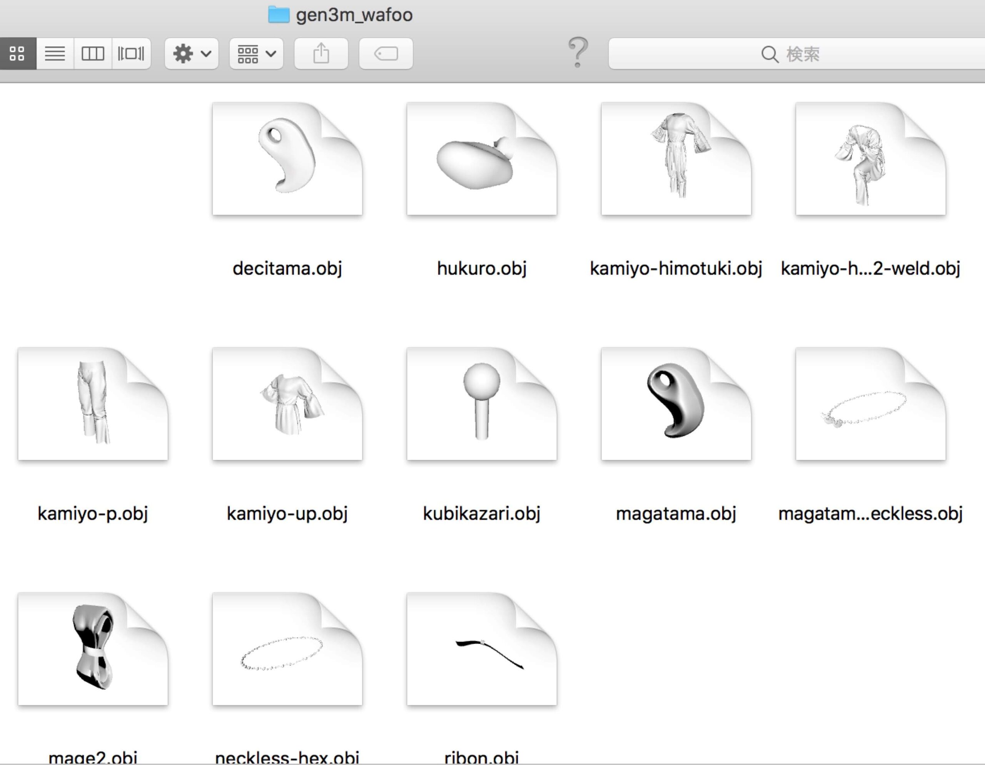The image size is (985, 765).
Task: Click the edit tags button
Action: [386, 53]
